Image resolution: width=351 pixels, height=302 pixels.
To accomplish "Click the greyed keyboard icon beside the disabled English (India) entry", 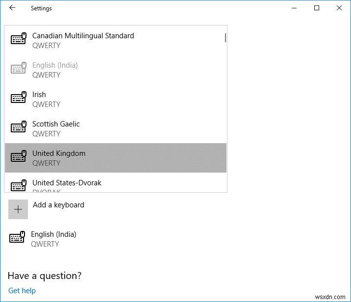I will tap(19, 68).
